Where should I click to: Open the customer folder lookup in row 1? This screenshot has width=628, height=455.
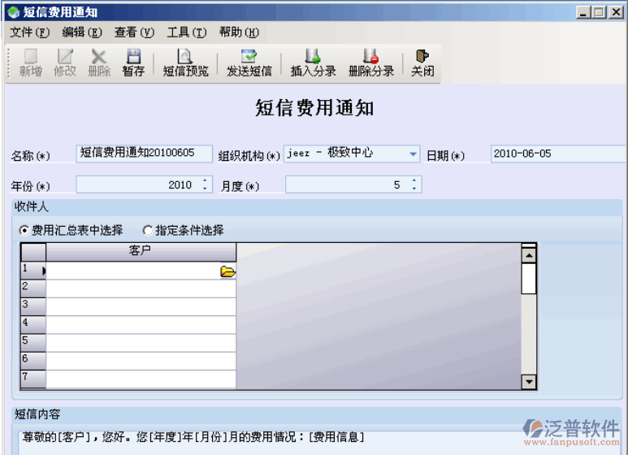pyautogui.click(x=227, y=271)
